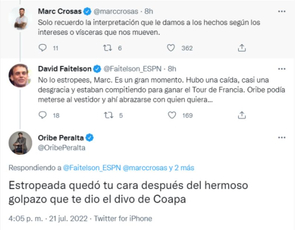Viewport: 295px width, 230px height.
Task: Open more options on Marc Crosas's tweet
Action: click(x=282, y=11)
